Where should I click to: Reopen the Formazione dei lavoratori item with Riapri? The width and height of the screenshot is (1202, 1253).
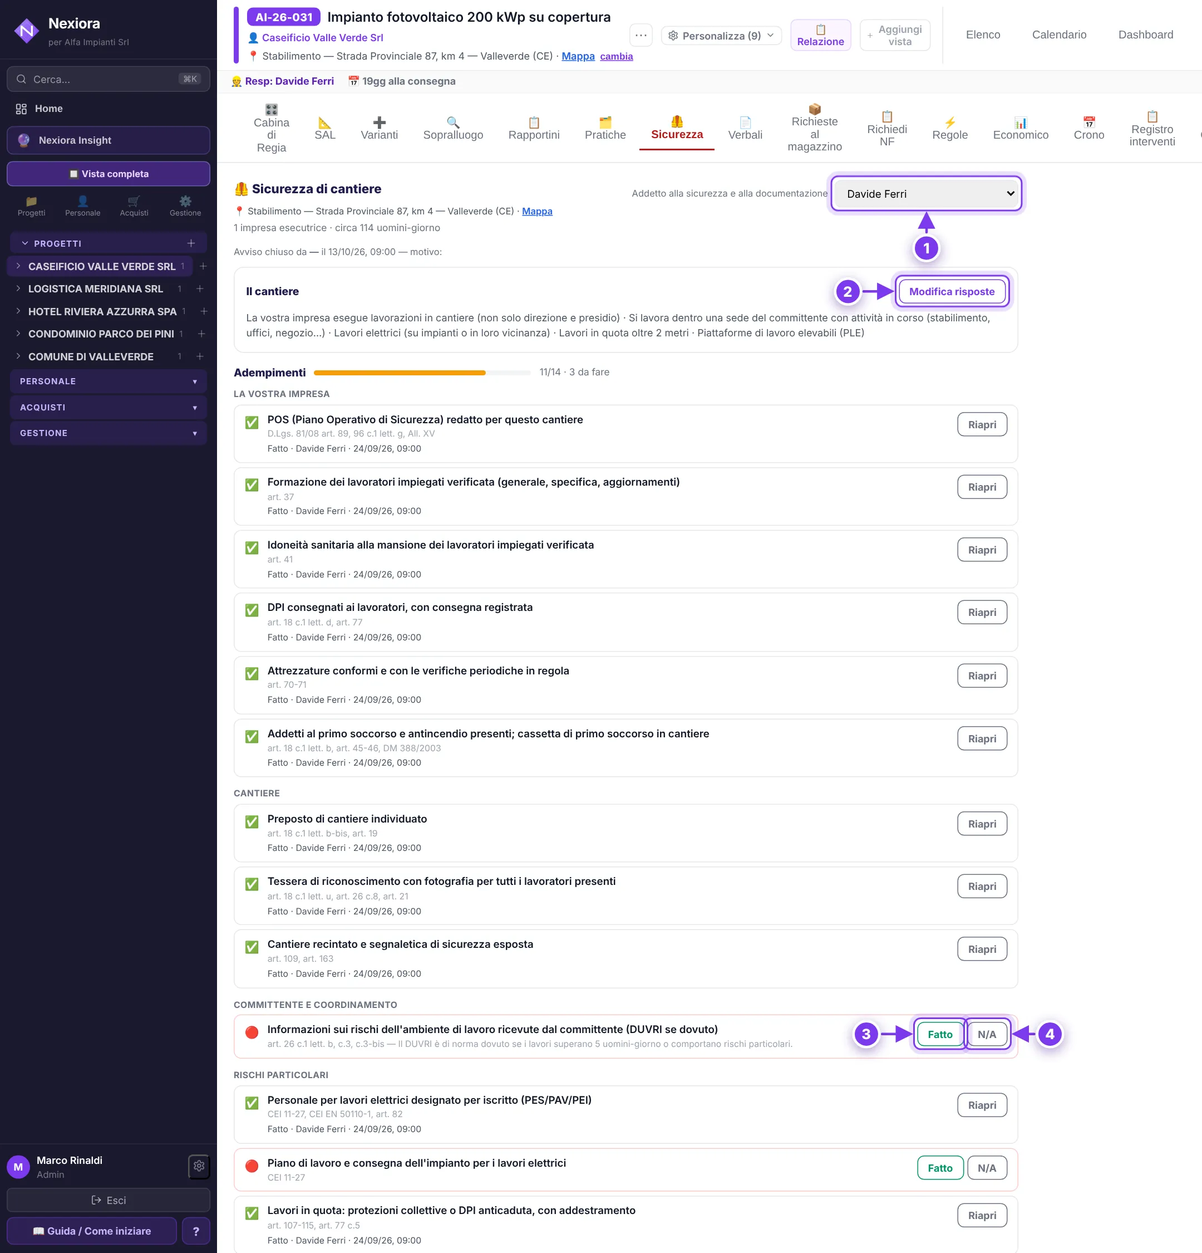[982, 487]
